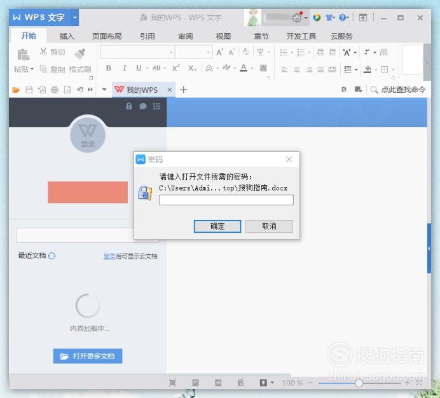Toggle Underline formatting

(x=139, y=68)
